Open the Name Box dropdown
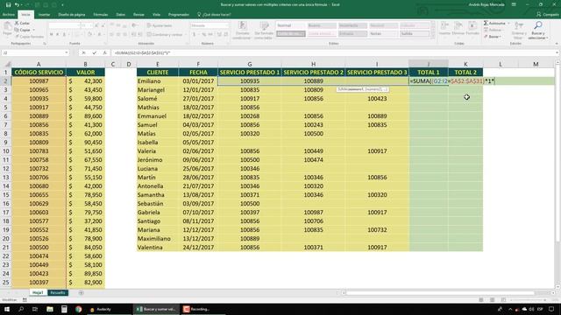Screen dimensions: 561x315 coord(67,52)
